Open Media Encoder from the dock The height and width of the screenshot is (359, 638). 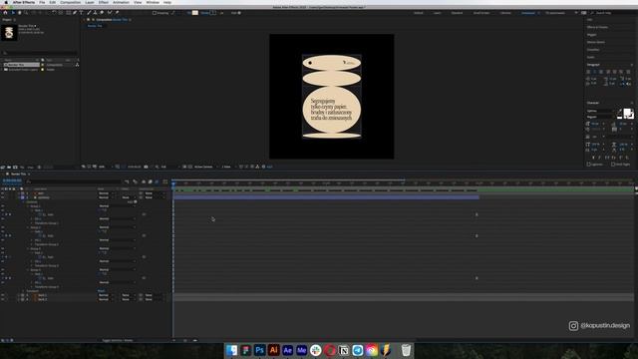coord(301,350)
